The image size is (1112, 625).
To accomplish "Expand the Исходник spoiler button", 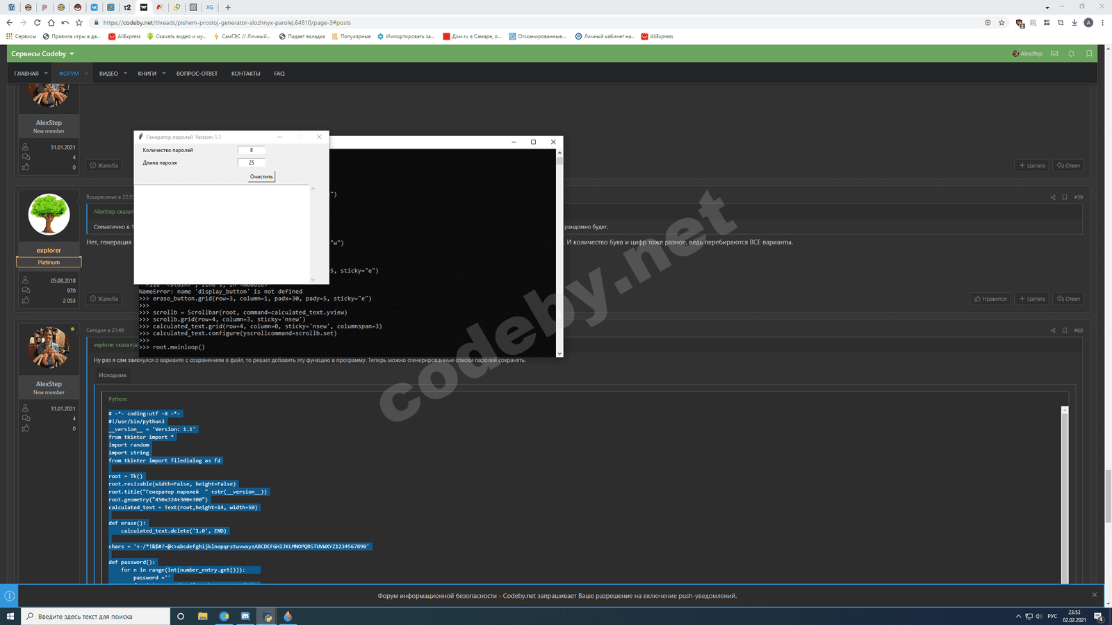I will pos(113,375).
